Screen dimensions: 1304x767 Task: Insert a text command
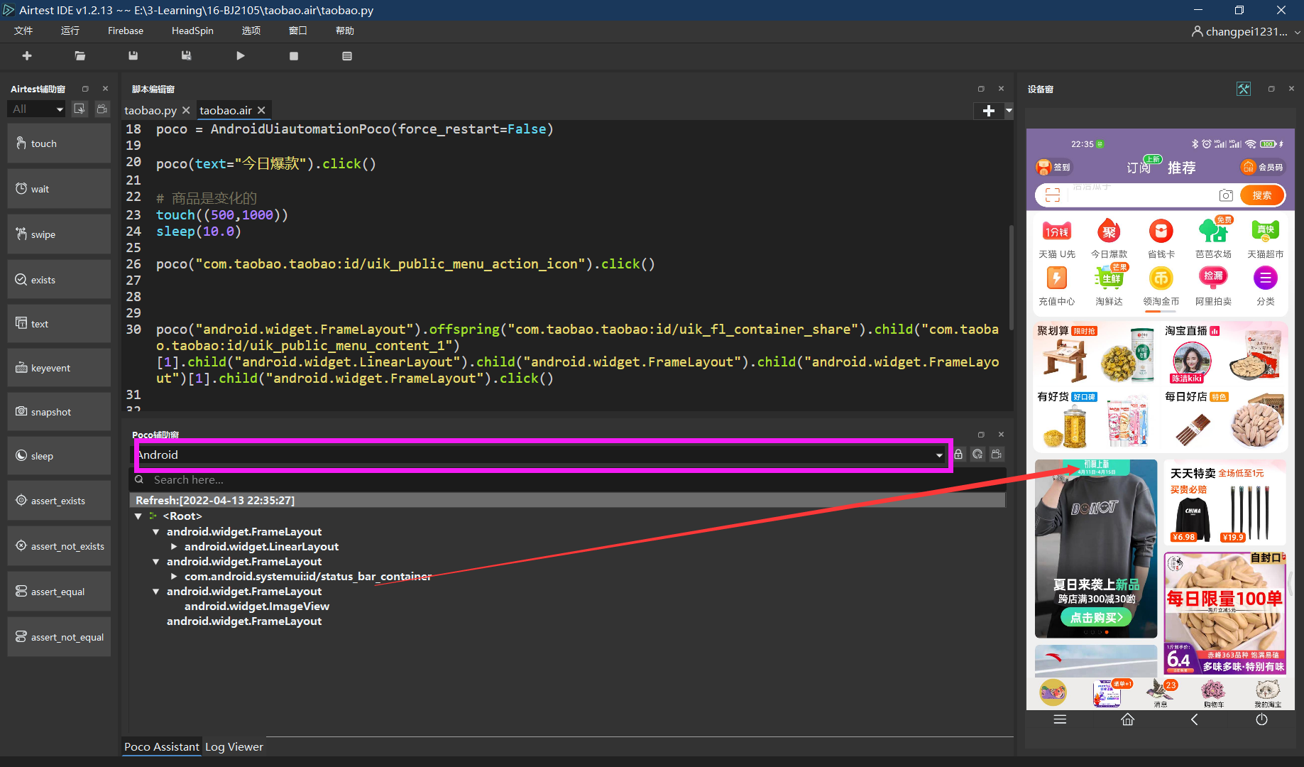[59, 324]
